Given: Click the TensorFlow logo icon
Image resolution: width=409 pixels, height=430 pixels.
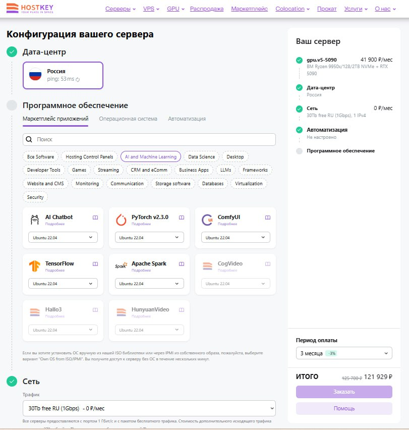Looking at the screenshot, I should (x=34, y=266).
